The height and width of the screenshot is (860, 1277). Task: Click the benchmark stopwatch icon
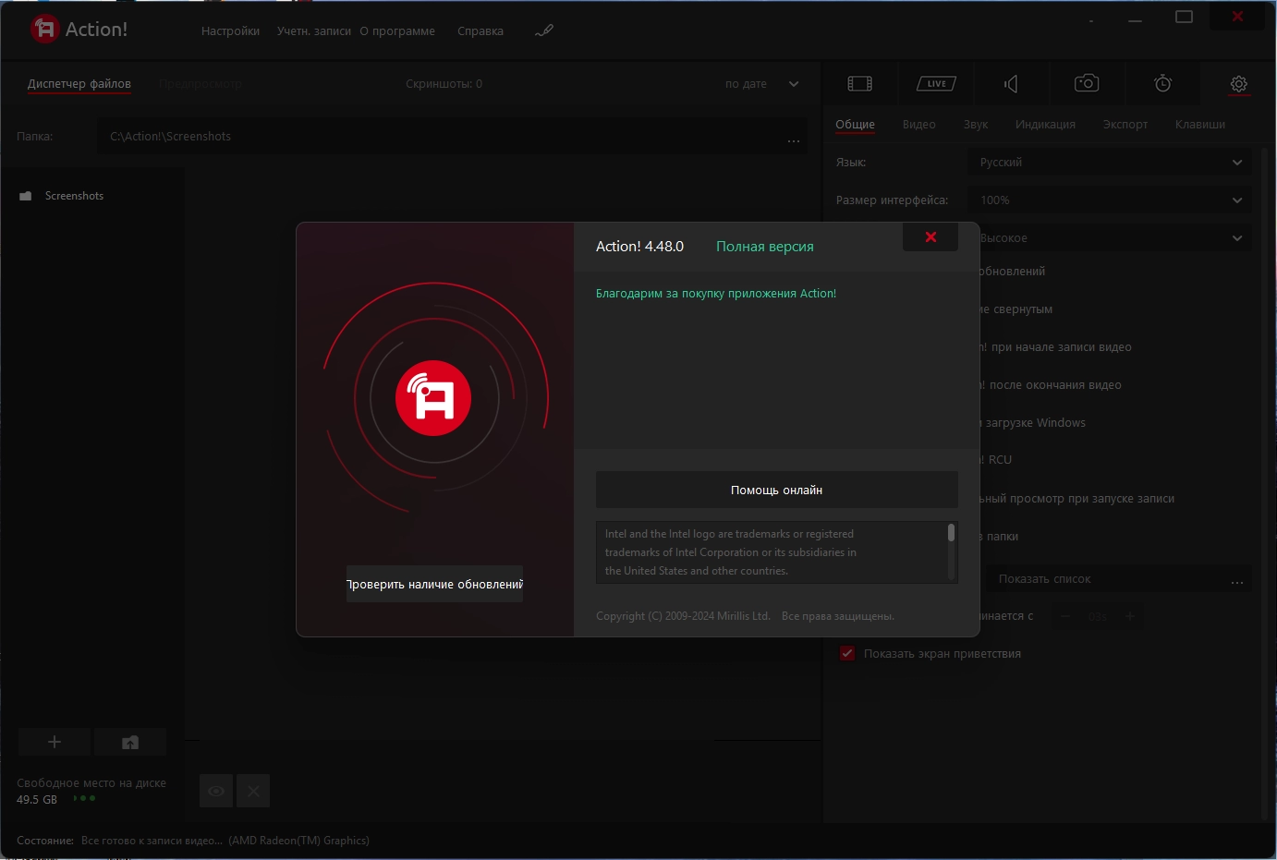(1162, 84)
